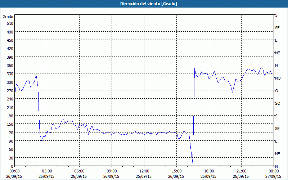Click the 'Dirección del viento [Grado]' chart title
288x180 pixels.
point(149,4)
